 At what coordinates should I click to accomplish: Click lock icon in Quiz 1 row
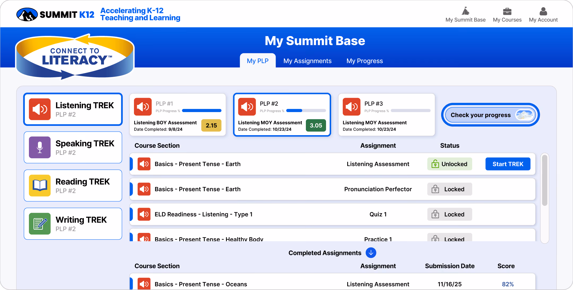tap(435, 214)
